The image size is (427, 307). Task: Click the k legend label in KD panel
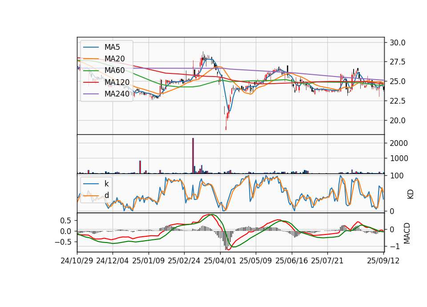point(106,184)
